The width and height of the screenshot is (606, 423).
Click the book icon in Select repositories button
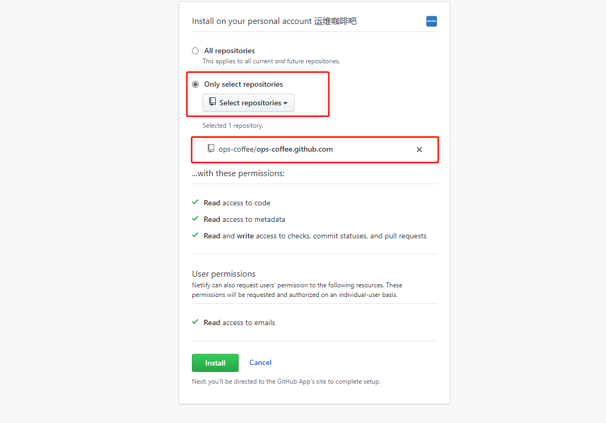[x=213, y=102]
